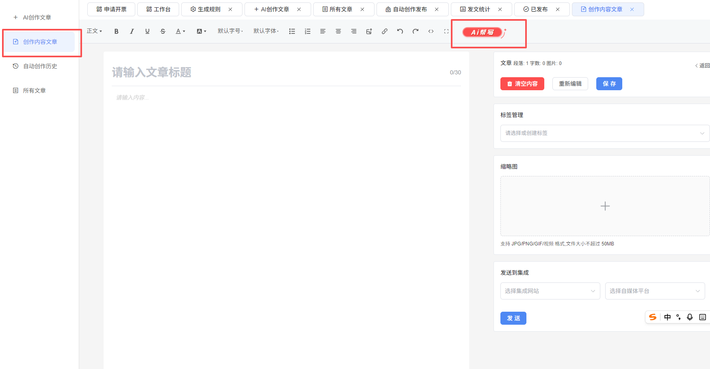Undo the last edit

coord(400,31)
